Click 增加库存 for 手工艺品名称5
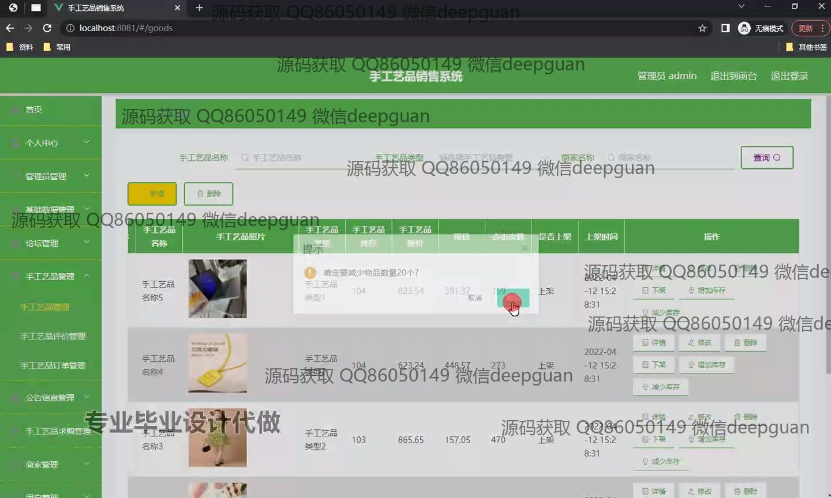Screen dimensions: 831x498 coord(707,290)
